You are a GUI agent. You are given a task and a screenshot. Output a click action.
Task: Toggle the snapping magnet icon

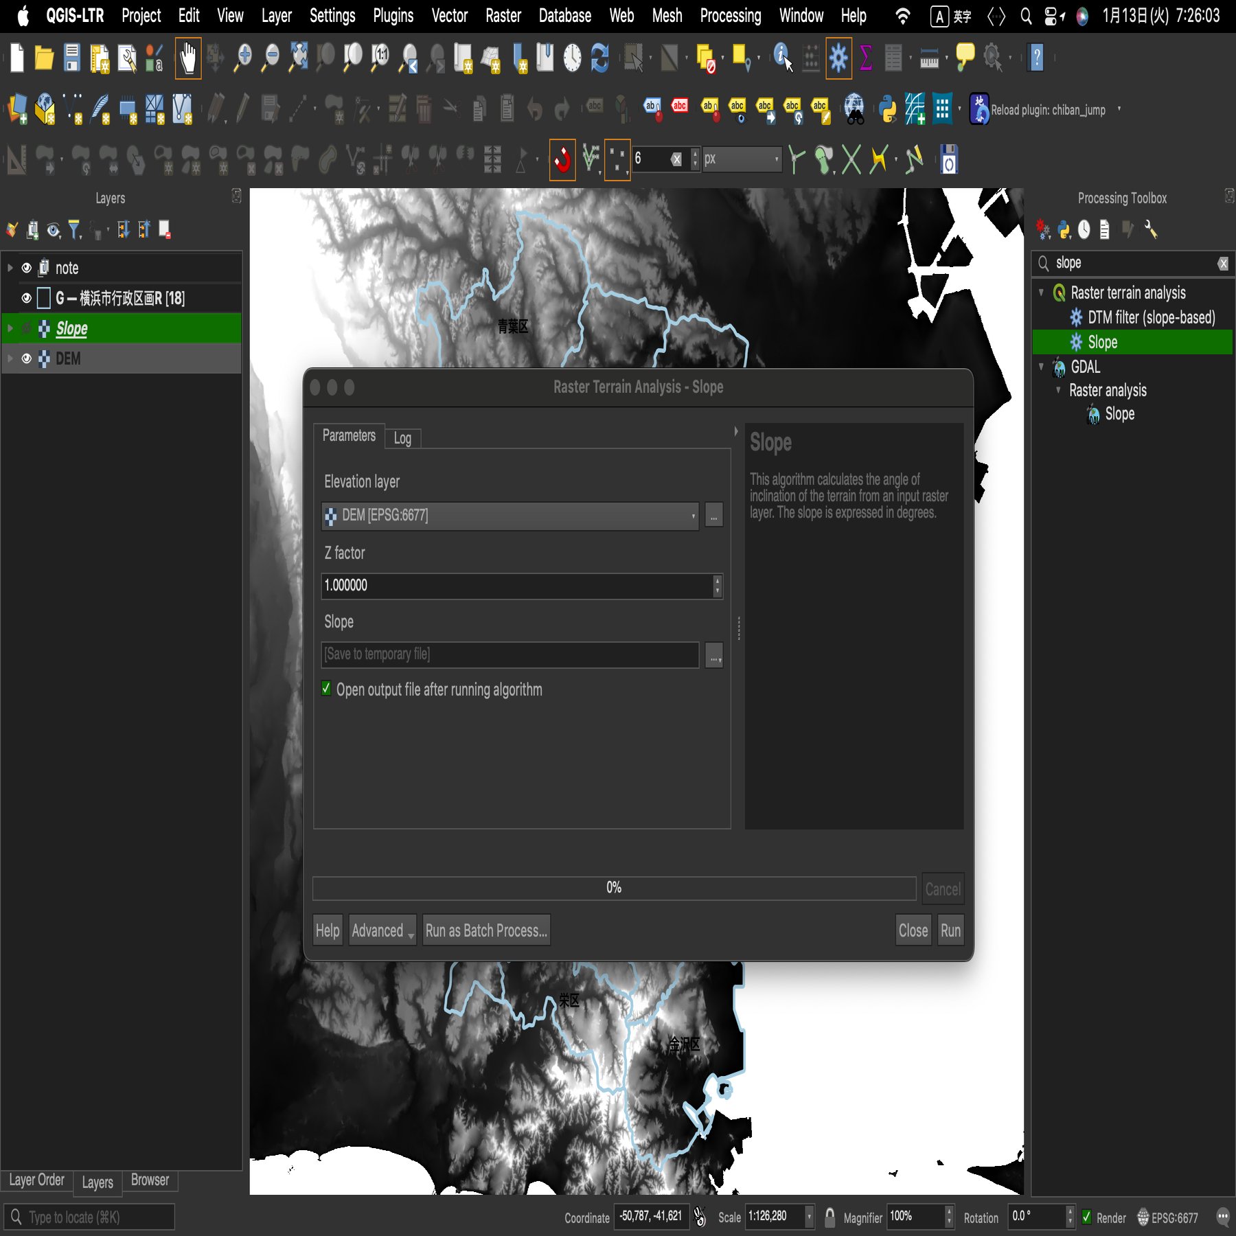(x=562, y=160)
